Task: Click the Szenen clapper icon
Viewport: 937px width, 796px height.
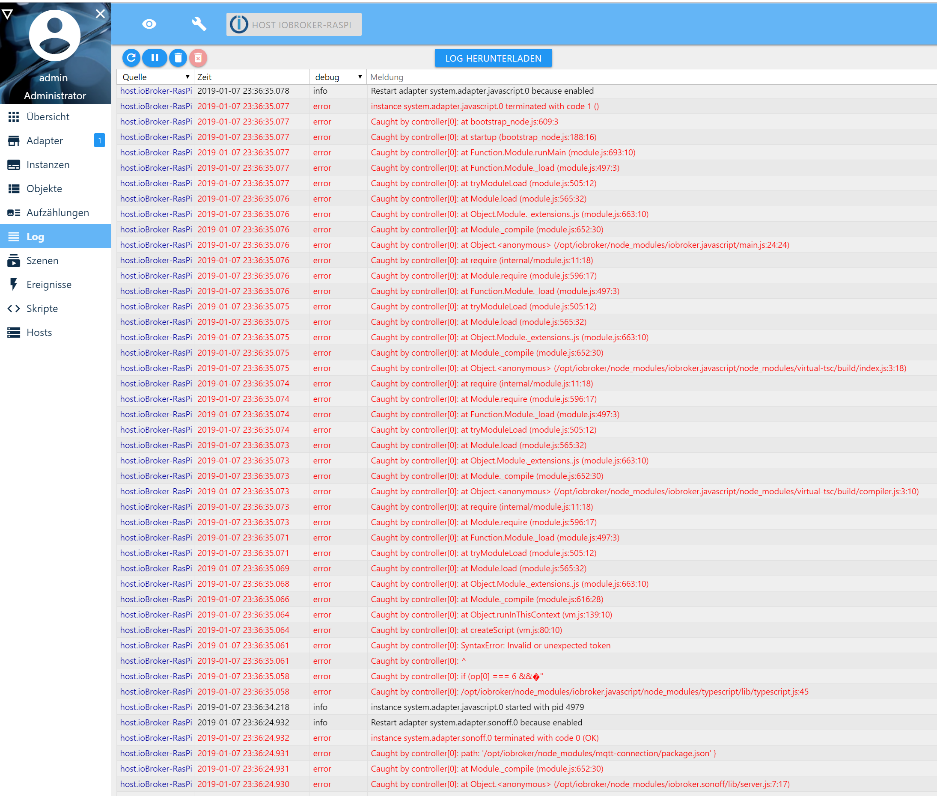Action: point(14,260)
